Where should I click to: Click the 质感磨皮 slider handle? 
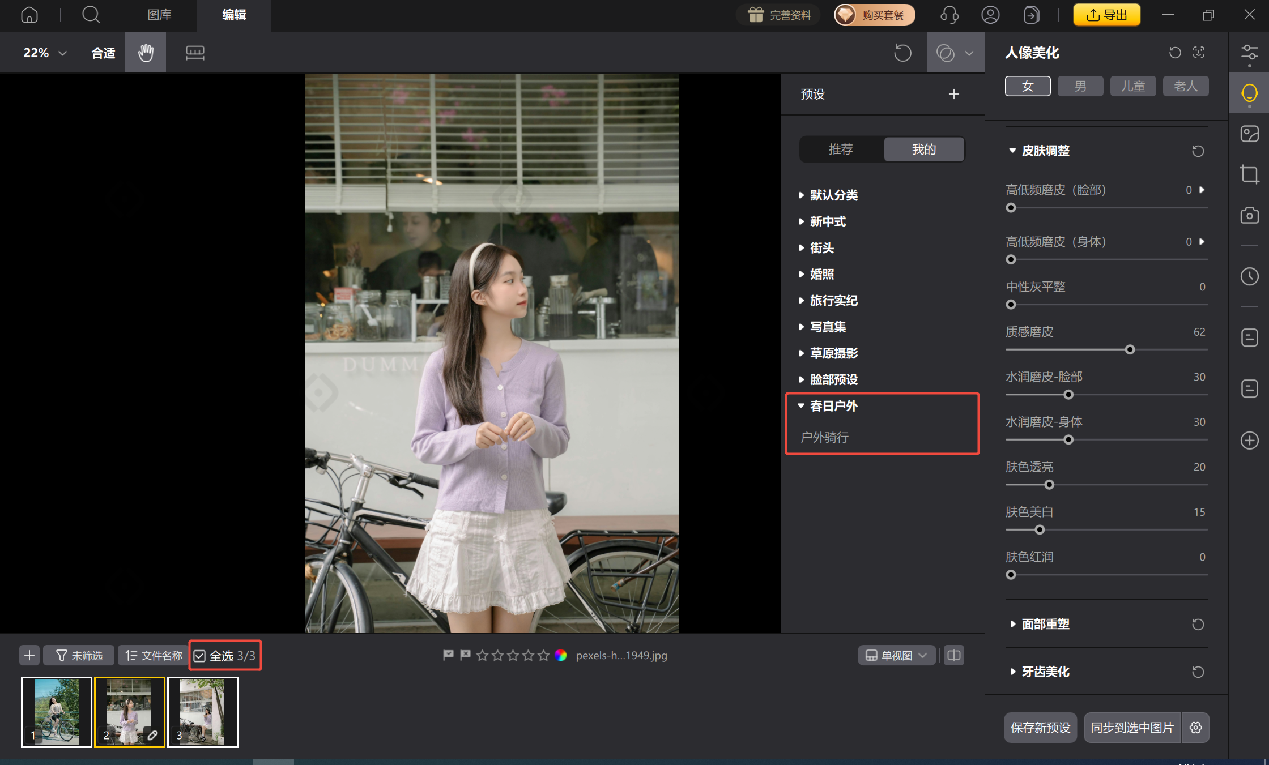pos(1130,350)
